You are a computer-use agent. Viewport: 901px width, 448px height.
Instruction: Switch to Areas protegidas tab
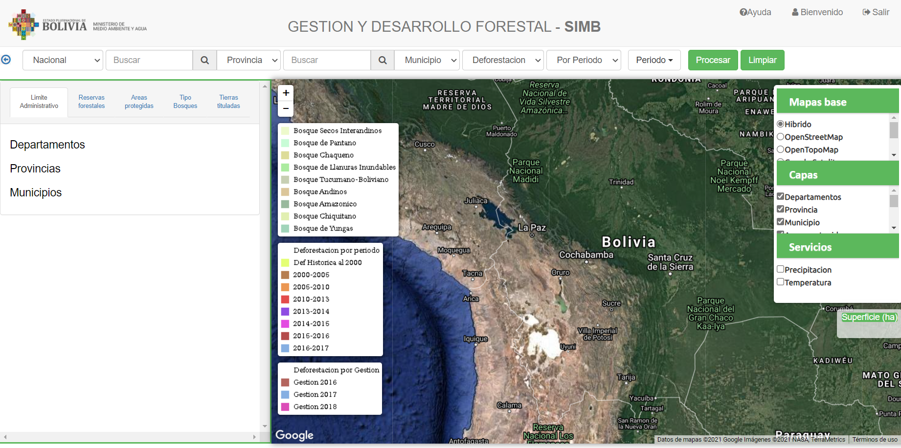[x=139, y=102]
